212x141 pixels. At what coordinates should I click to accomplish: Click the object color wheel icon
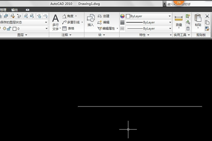(x=122, y=16)
